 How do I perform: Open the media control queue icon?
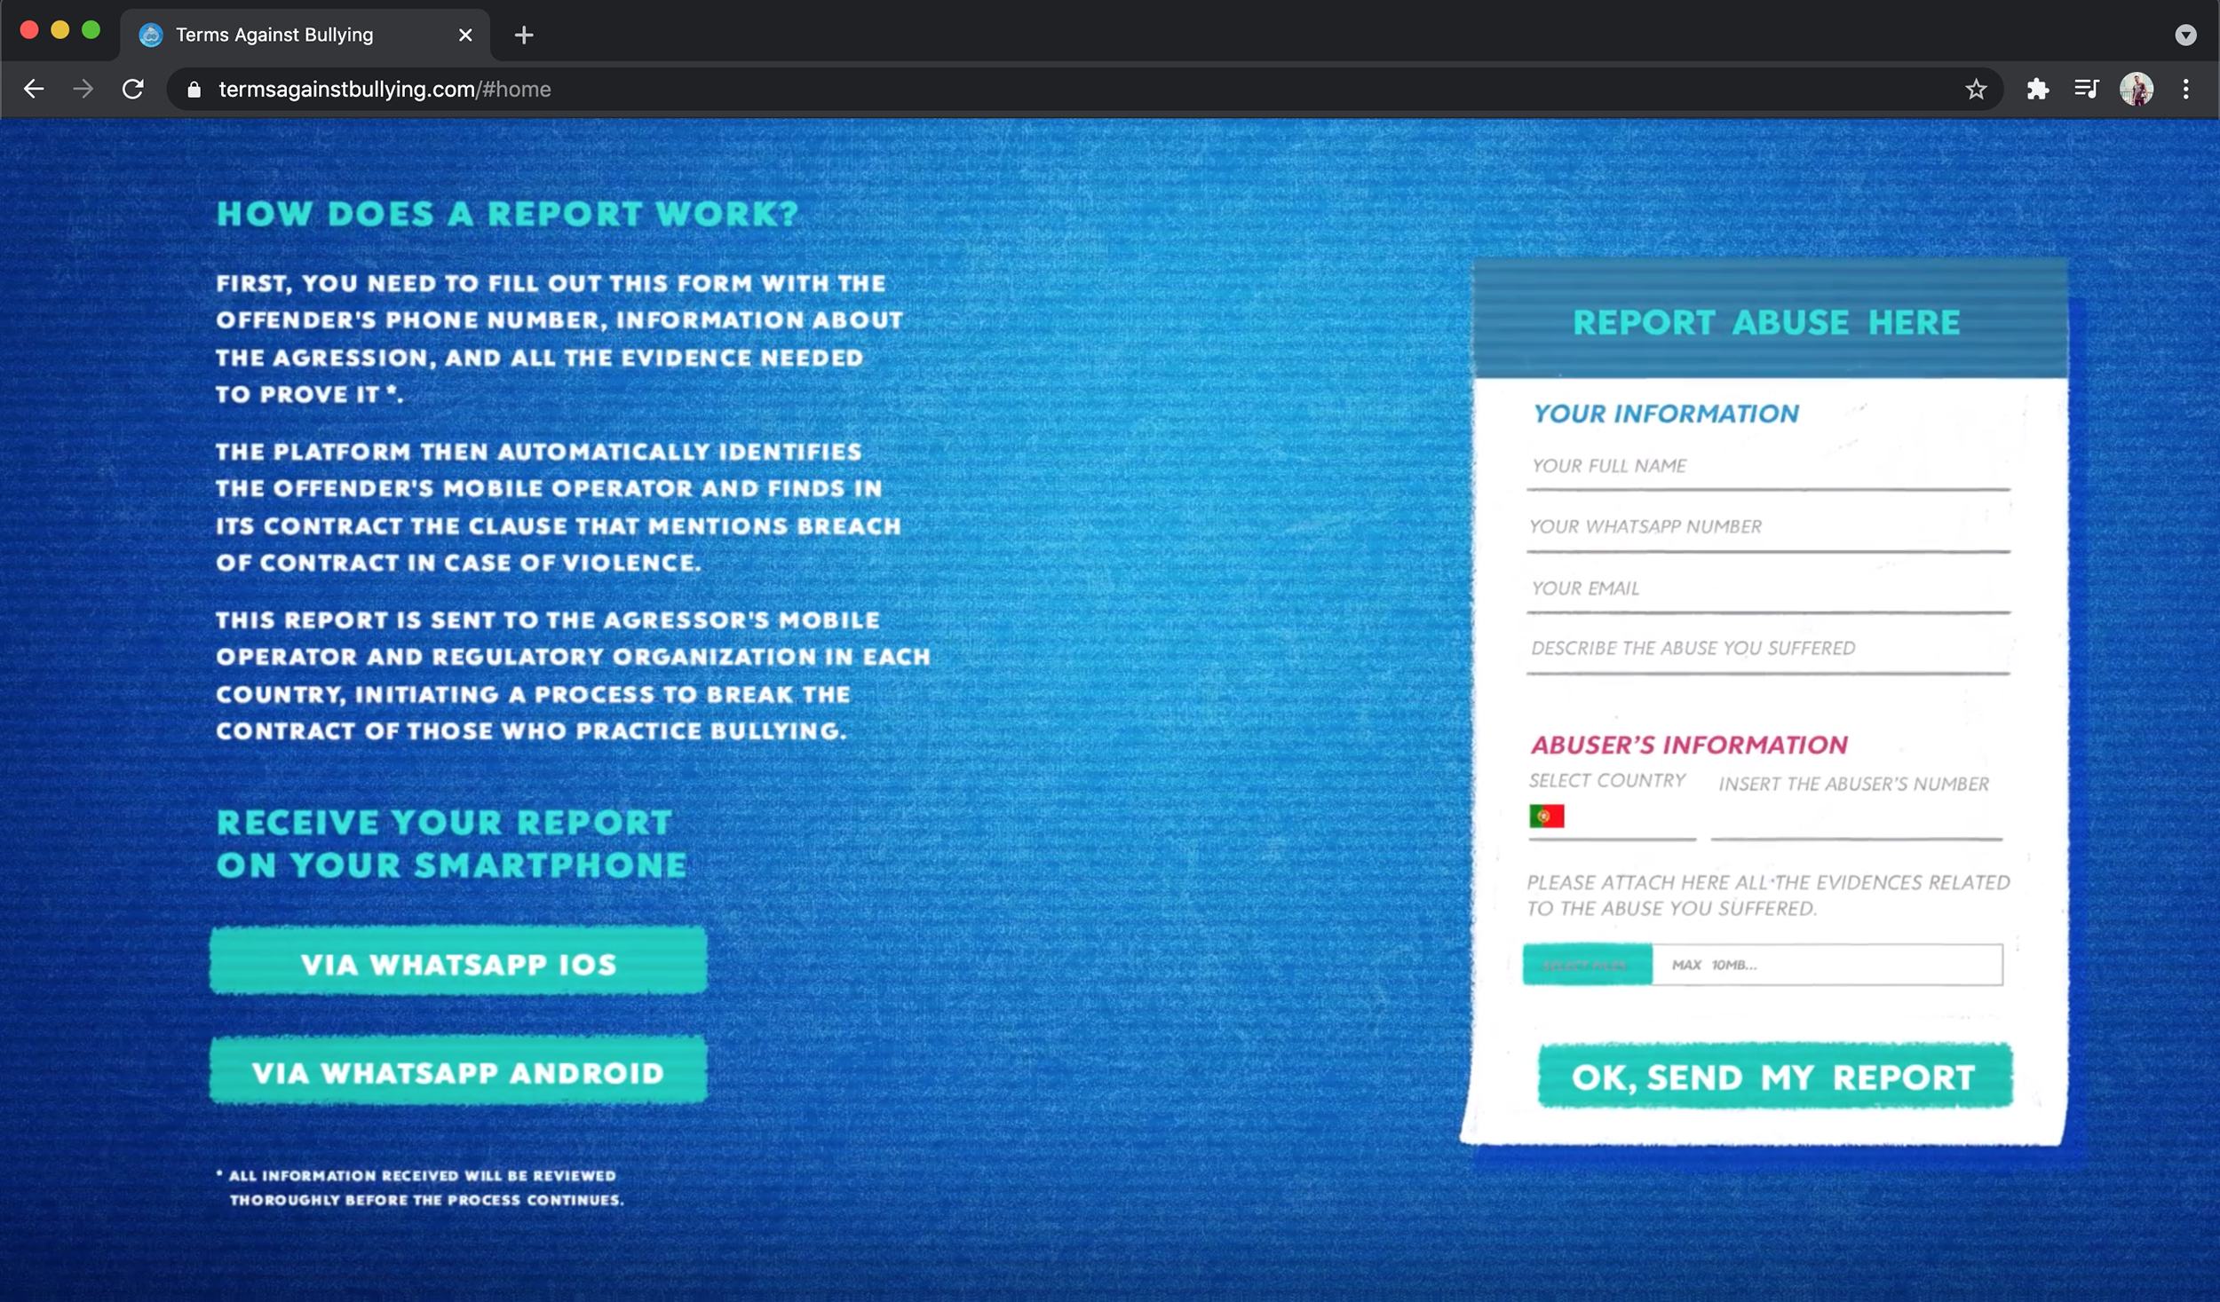(x=2086, y=89)
